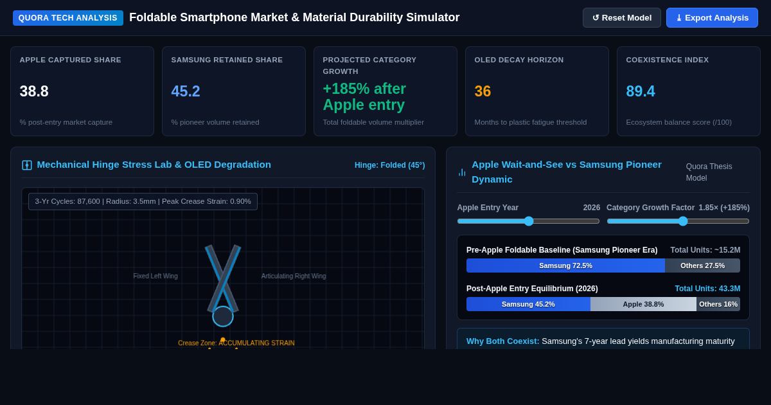Click the '36' months decay value
This screenshot has width=771, height=405.
(483, 91)
